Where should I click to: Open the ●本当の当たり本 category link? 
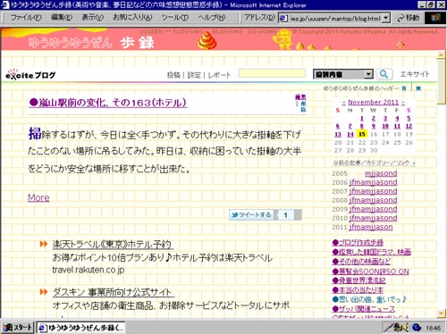point(358,290)
